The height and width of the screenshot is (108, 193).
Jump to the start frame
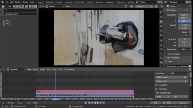click(89, 103)
